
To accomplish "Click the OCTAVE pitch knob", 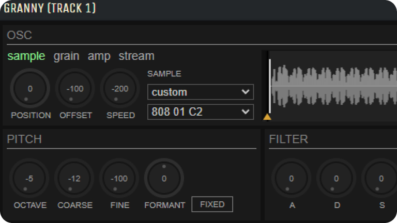I will (29, 179).
